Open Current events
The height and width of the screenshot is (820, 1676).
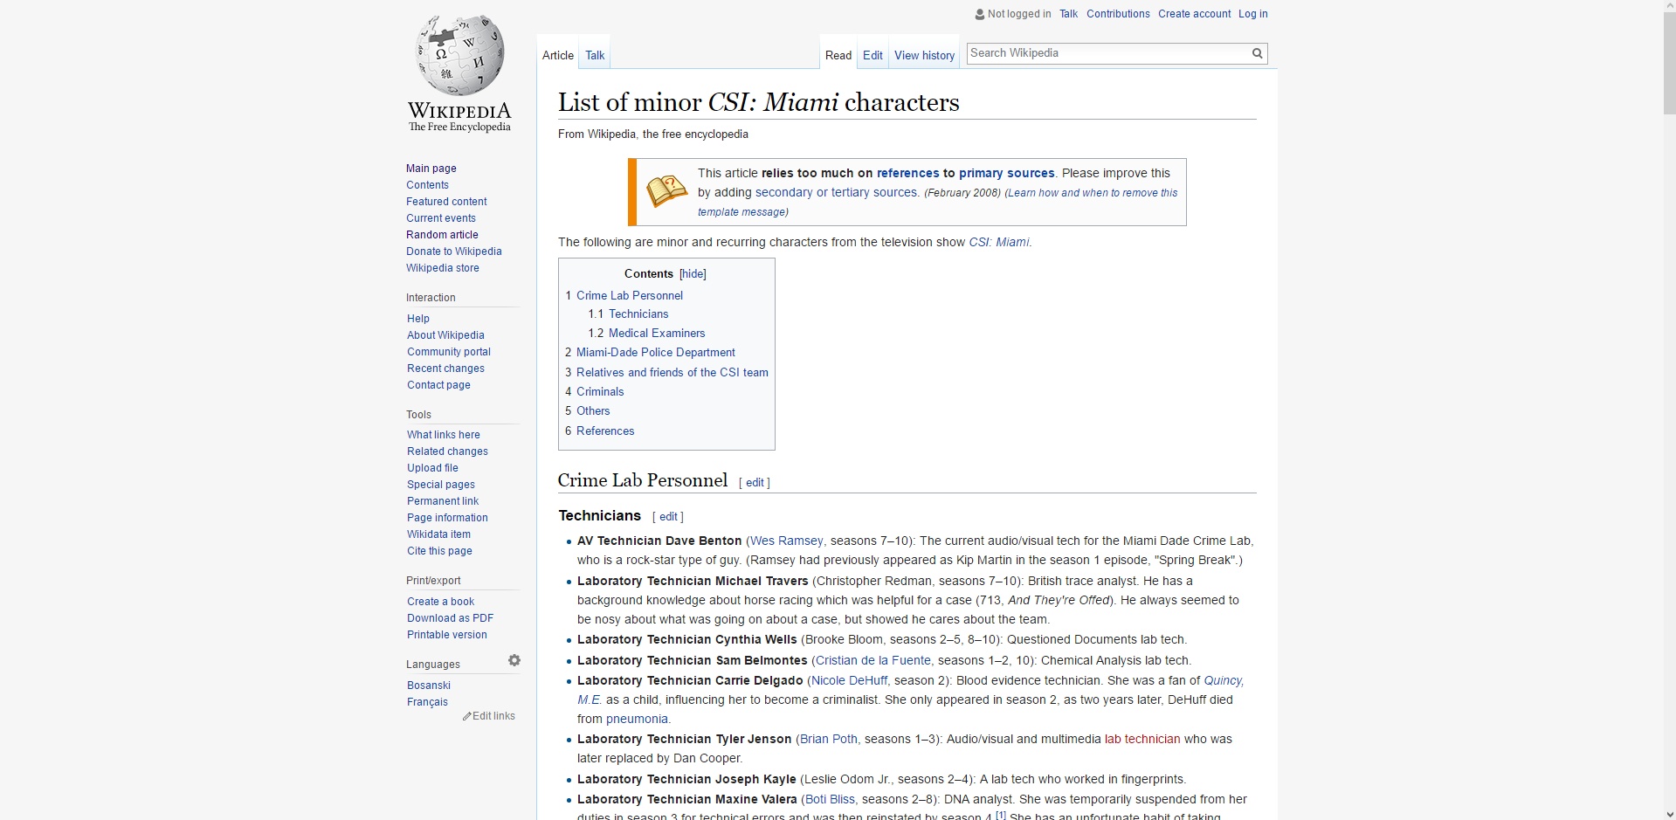441,218
